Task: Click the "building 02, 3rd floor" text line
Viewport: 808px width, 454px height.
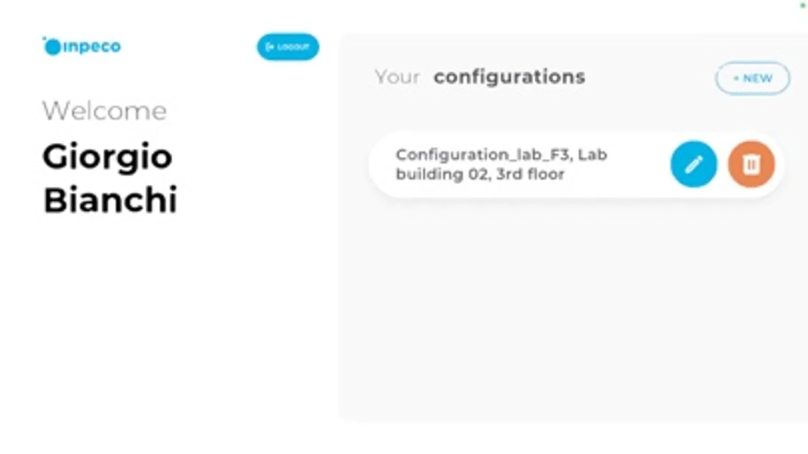Action: pos(480,174)
